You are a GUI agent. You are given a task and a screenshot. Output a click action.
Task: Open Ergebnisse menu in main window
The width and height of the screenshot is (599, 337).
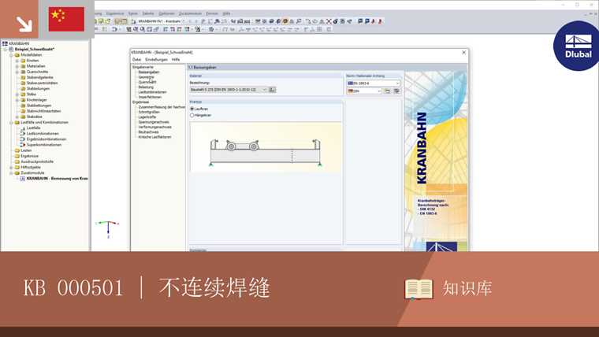[115, 13]
